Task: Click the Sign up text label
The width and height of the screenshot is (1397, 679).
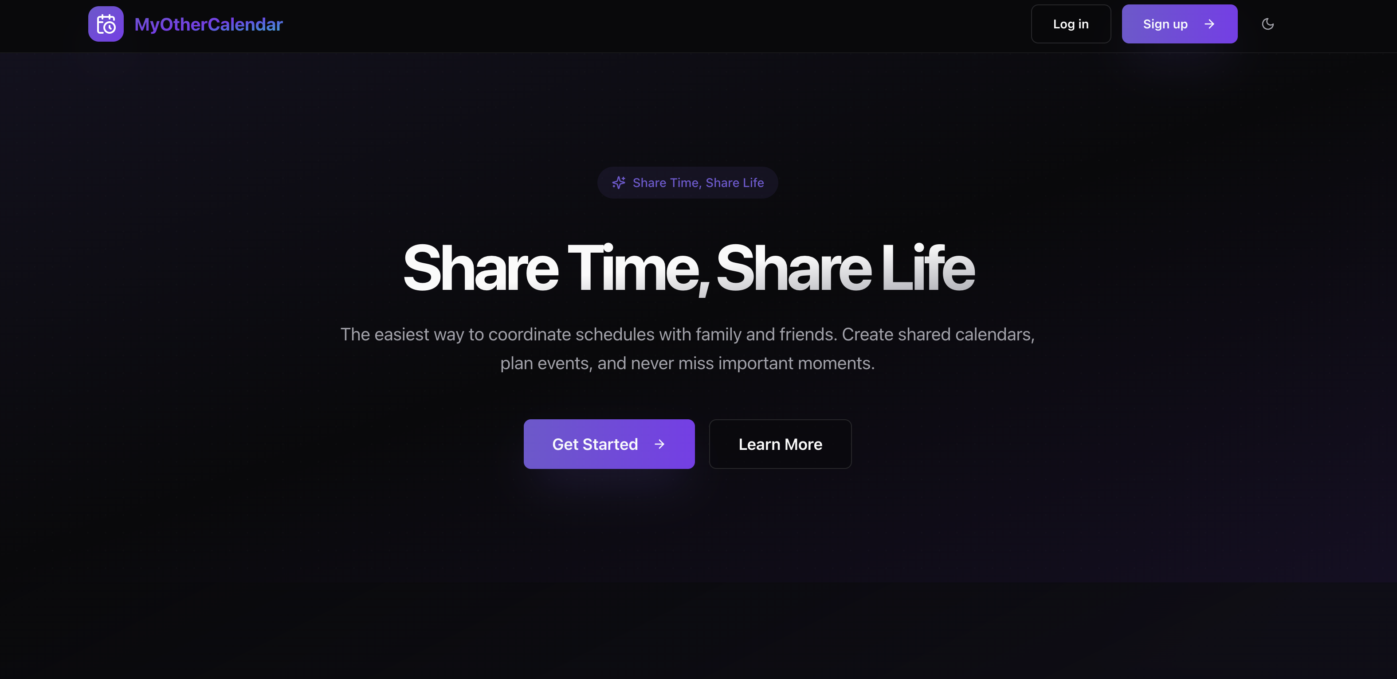Action: (x=1165, y=24)
